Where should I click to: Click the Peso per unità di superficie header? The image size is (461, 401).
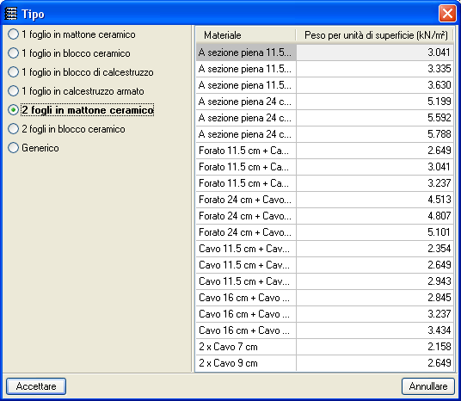375,35
